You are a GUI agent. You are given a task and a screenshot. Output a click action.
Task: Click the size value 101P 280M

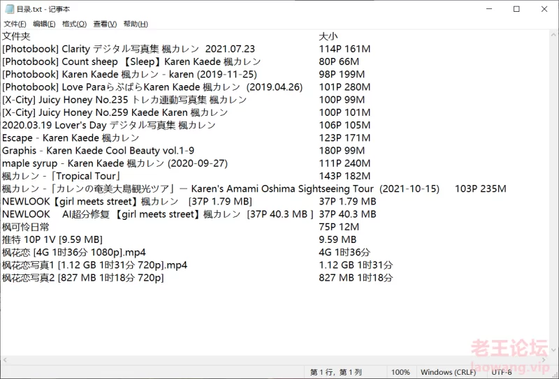coord(344,87)
